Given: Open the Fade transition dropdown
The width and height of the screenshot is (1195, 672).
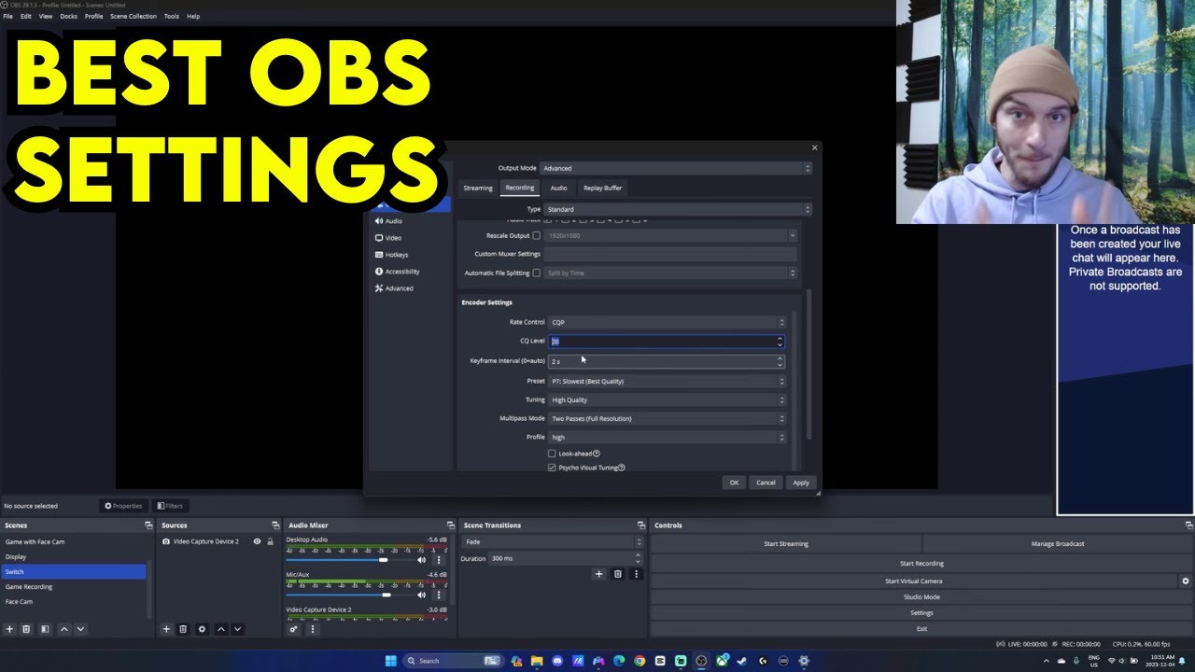Looking at the screenshot, I should [553, 541].
